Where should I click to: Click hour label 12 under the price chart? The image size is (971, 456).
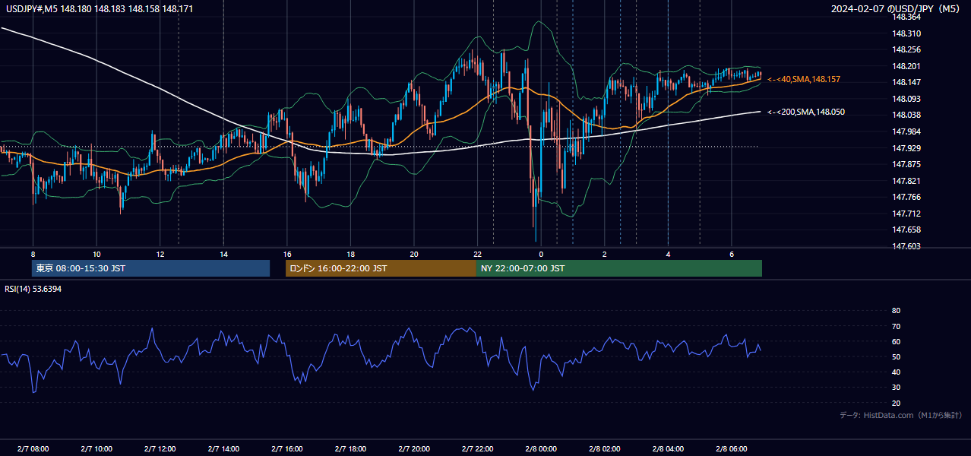click(160, 253)
